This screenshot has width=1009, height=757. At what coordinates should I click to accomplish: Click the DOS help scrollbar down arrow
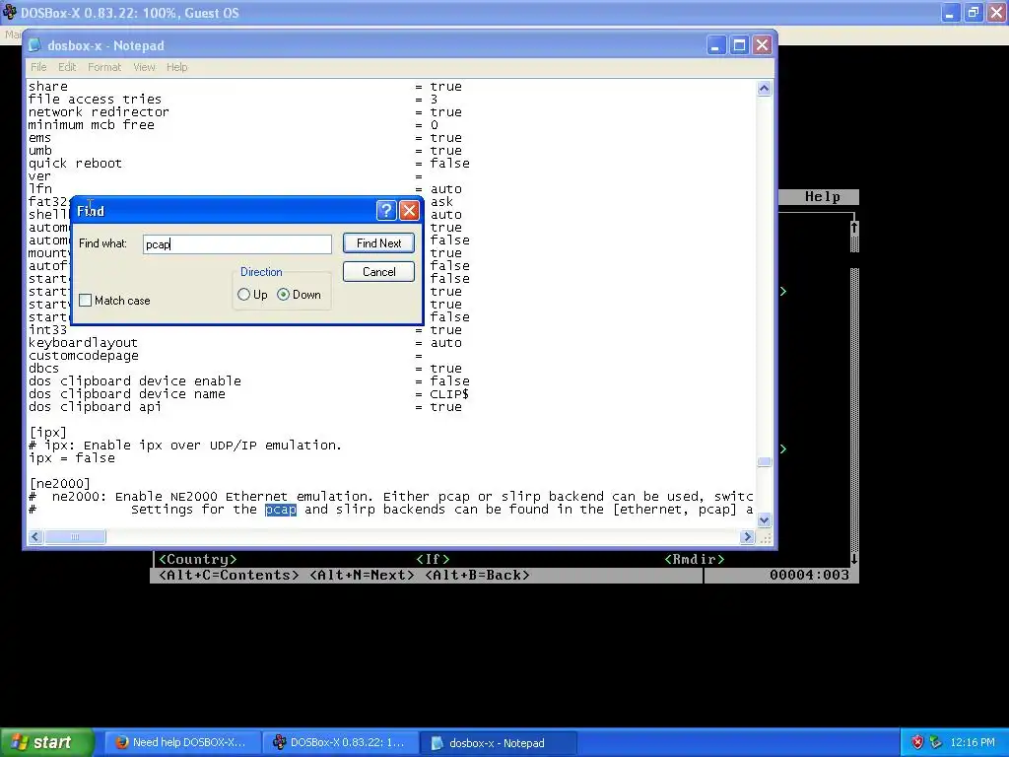click(x=854, y=559)
